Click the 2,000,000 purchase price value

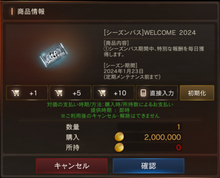[163, 137]
